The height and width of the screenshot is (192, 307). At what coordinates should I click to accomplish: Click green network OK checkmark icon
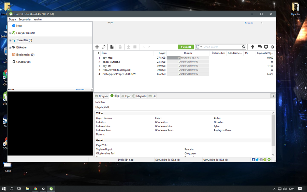pyautogui.click(x=269, y=160)
